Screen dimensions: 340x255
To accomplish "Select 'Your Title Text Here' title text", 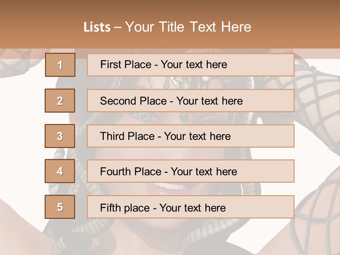I will coord(188,27).
